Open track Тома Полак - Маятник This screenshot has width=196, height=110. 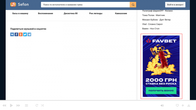(x=153, y=15)
